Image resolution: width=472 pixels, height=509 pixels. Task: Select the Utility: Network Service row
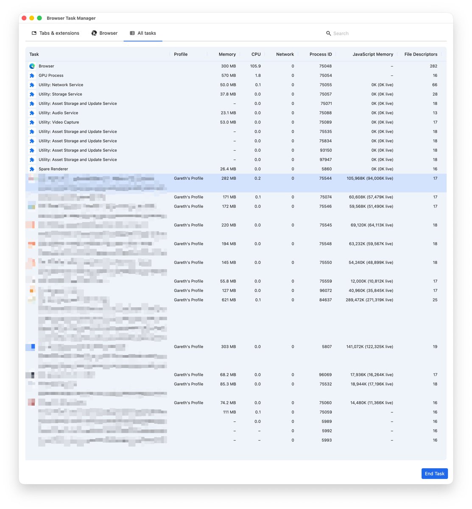236,85
